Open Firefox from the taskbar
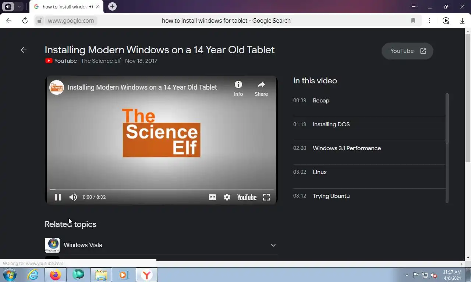 click(56, 275)
